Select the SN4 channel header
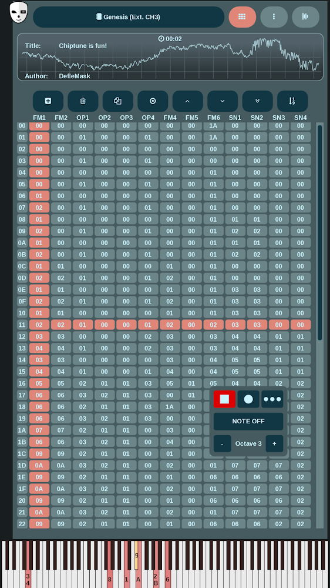Screen dimensions: 330x588 click(301, 118)
